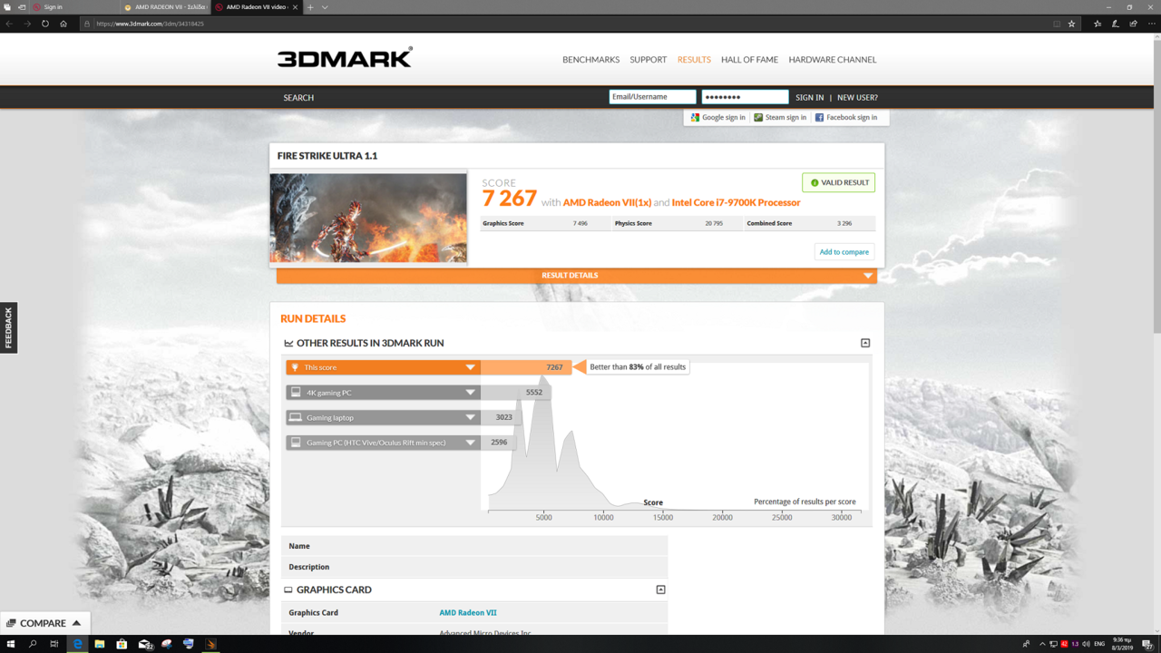Screen dimensions: 1161x653
Task: Open action center notifications icon
Action: [1147, 644]
